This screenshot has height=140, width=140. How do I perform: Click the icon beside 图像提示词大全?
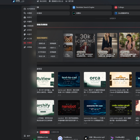[50, 1]
